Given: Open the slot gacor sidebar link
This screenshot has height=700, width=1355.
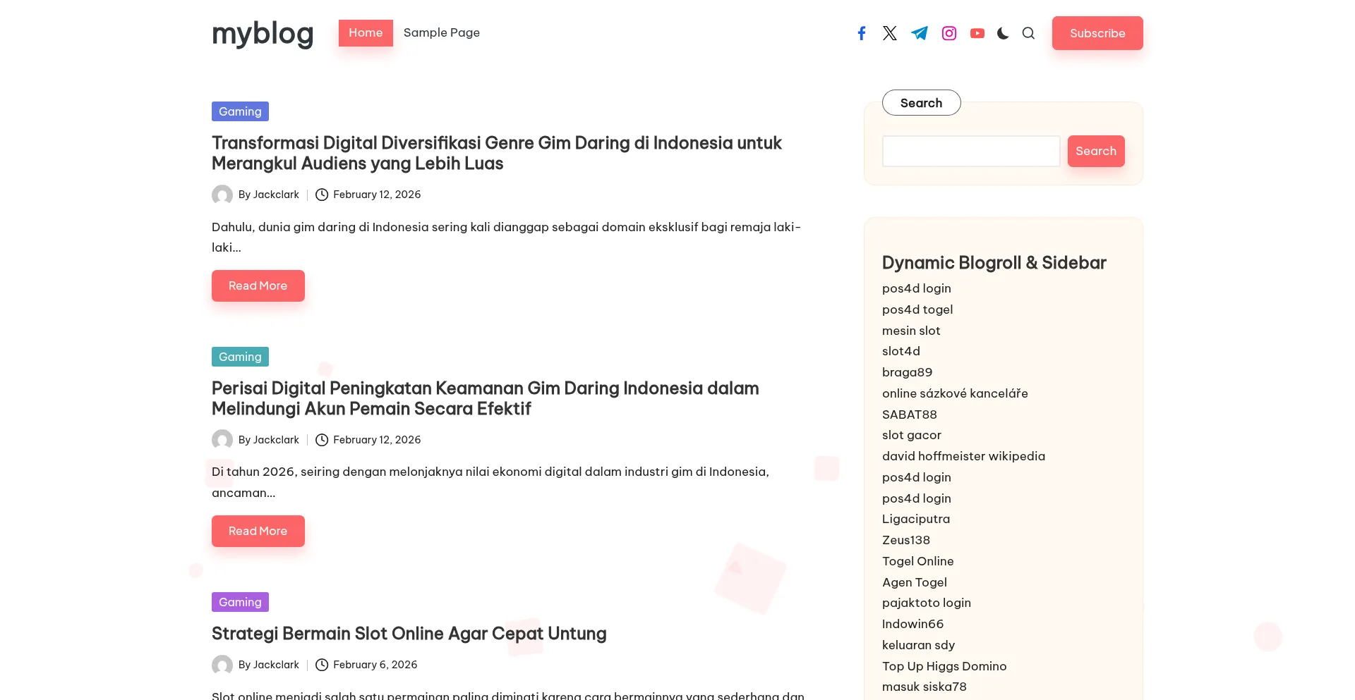Looking at the screenshot, I should pos(912,435).
